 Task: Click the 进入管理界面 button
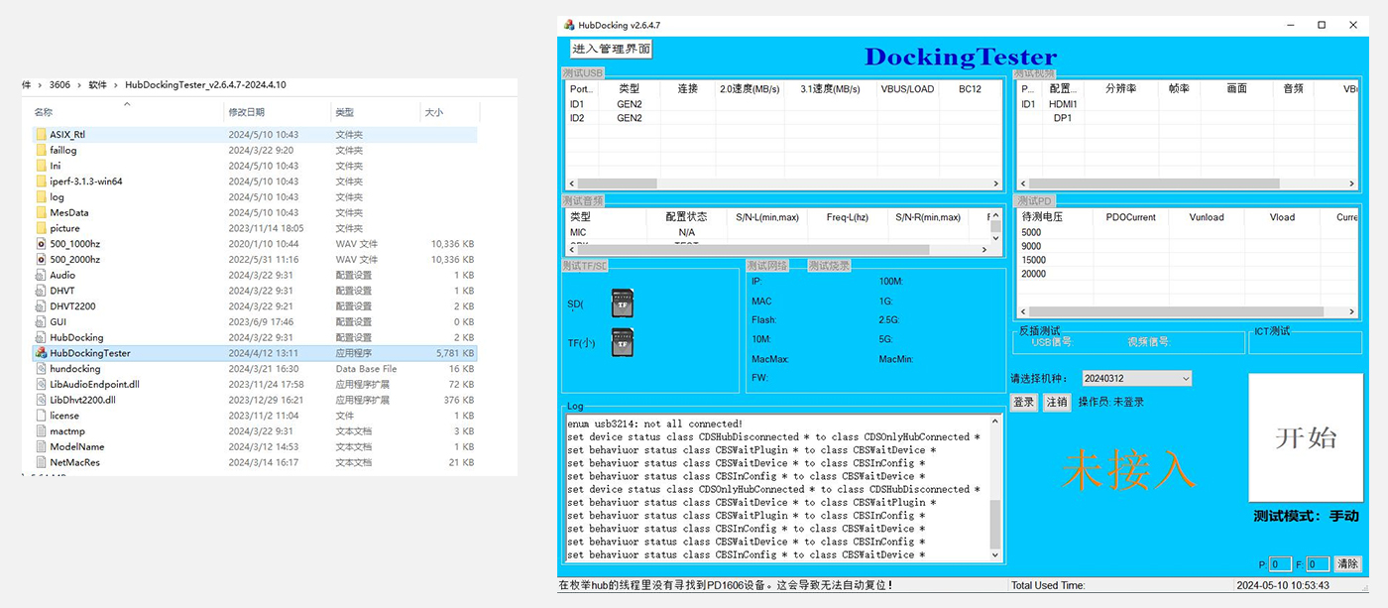coord(611,49)
